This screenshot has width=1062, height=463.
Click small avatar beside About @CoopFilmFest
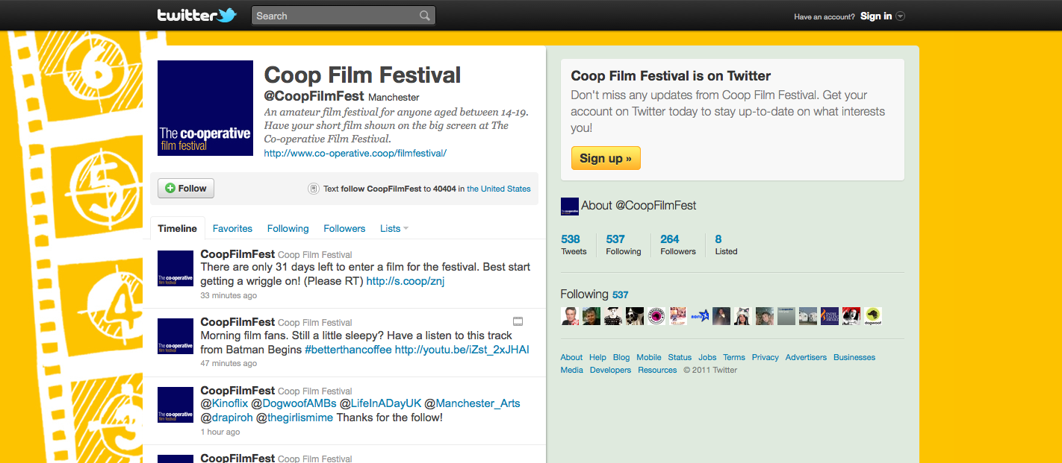coord(570,207)
